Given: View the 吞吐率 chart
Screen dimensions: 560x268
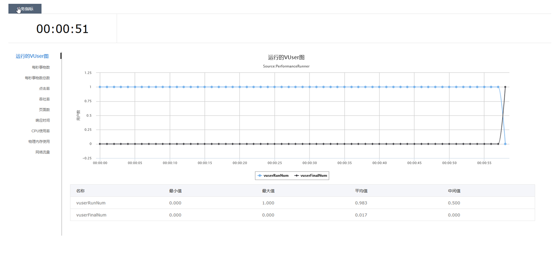Looking at the screenshot, I should (x=44, y=99).
